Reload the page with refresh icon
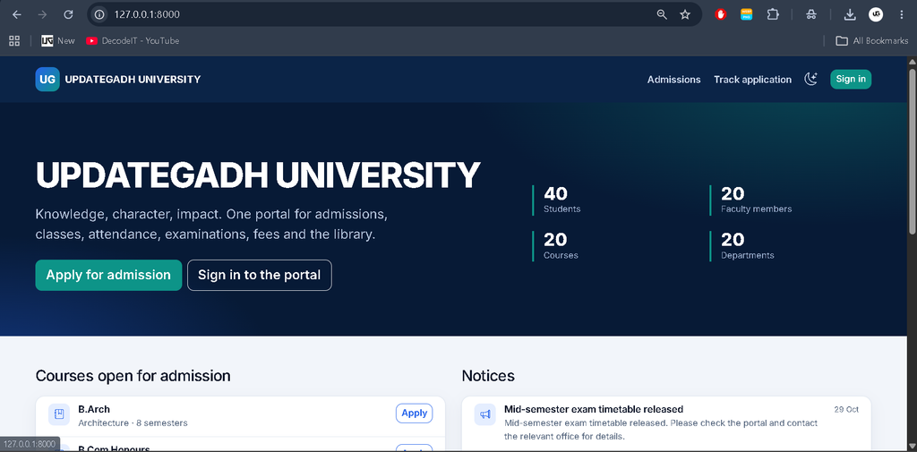The image size is (917, 452). (x=68, y=14)
